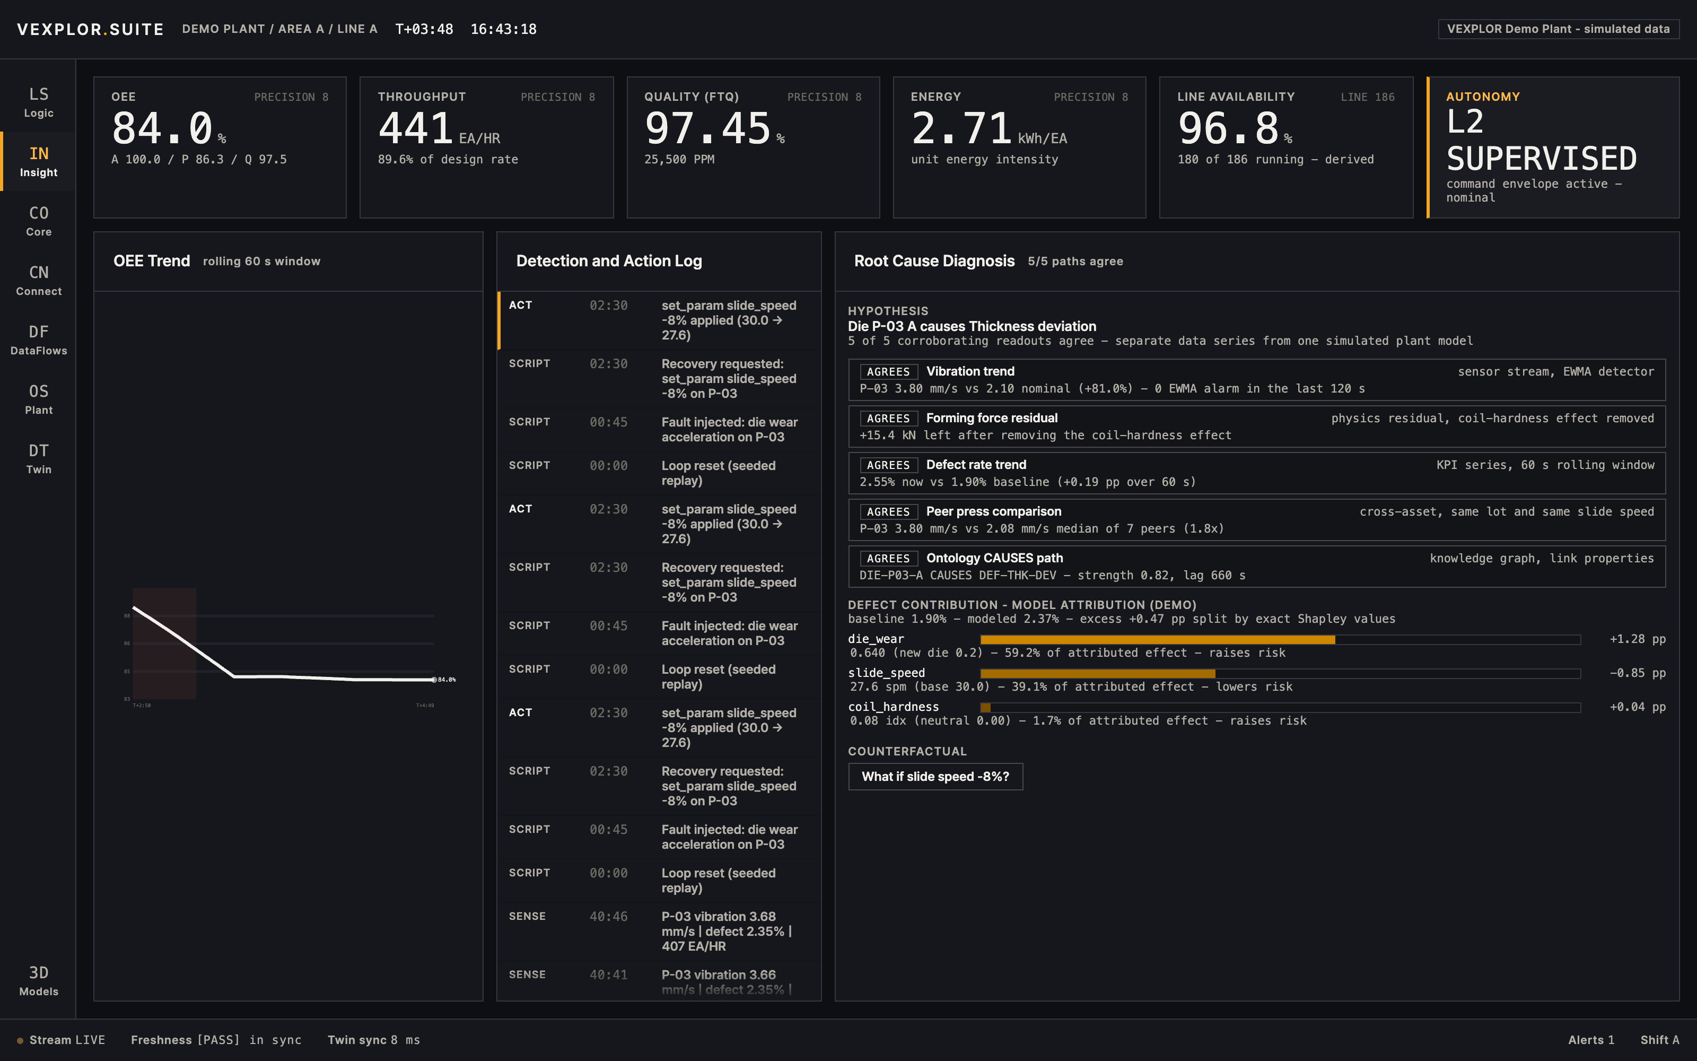Click the OEE Trend panel title

(x=152, y=261)
